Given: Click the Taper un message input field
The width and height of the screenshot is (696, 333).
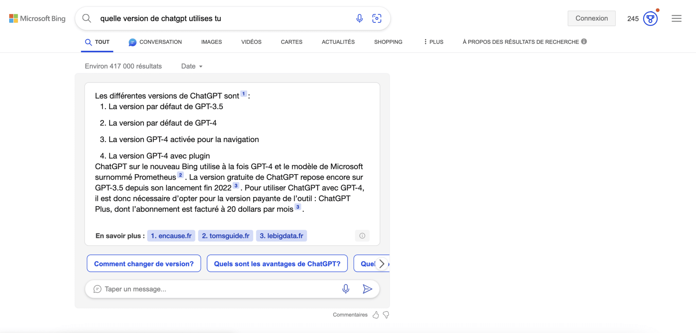Looking at the screenshot, I should coord(204,289).
